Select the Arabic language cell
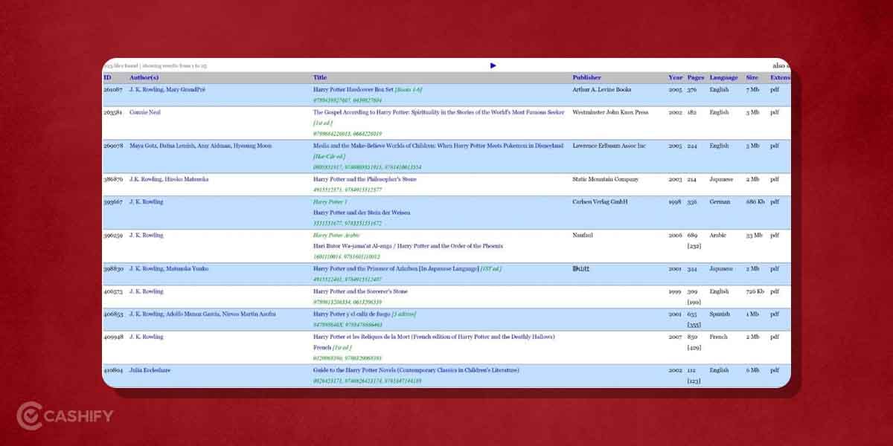Viewport: 893px width, 446px height. (717, 235)
